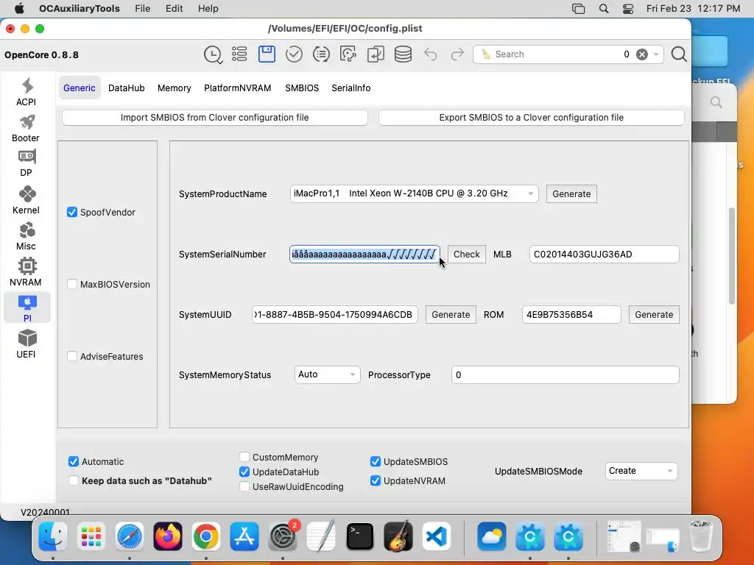Viewport: 754px width, 565px height.
Task: Open Google Chrome from the dock
Action: pos(206,536)
